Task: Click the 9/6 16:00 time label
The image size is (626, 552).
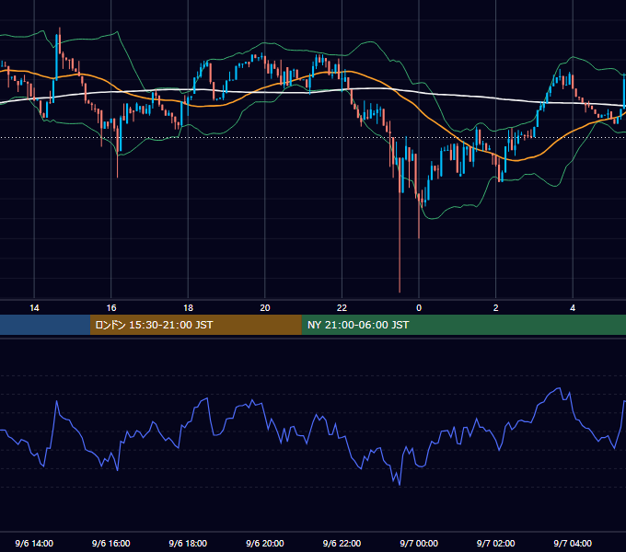Action: pyautogui.click(x=111, y=543)
